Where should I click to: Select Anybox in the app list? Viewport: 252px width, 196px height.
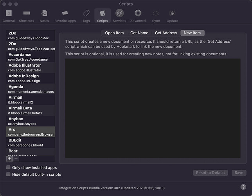[31, 121]
